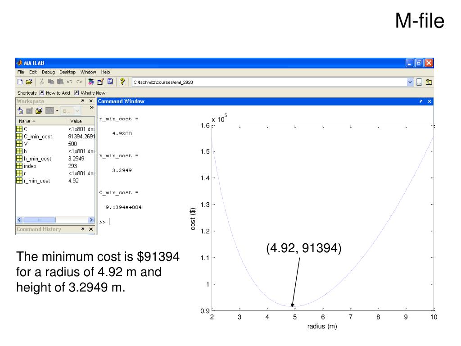Click the Shortcuts label on the shortcuts bar
461x346 pixels.
tap(27, 93)
